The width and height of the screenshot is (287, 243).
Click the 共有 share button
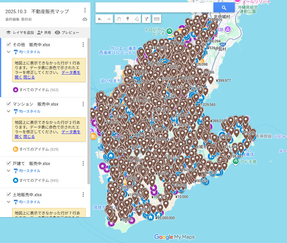pos(44,33)
